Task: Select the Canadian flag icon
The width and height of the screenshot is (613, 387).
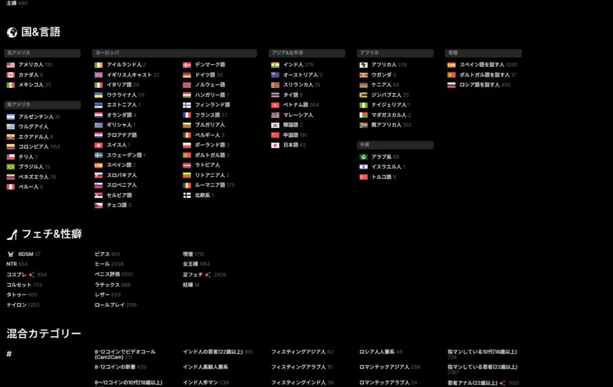Action: [11, 75]
